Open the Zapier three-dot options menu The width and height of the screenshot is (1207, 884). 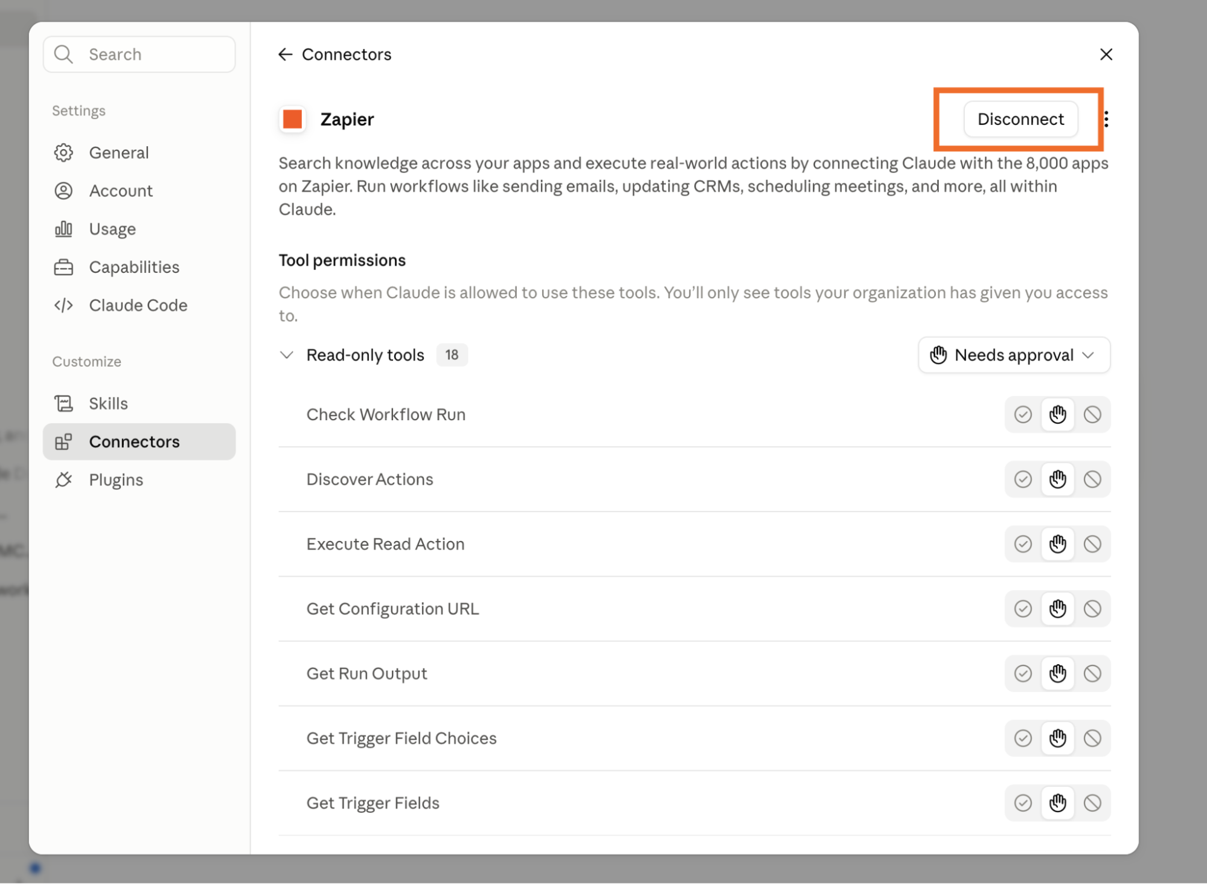click(1106, 119)
